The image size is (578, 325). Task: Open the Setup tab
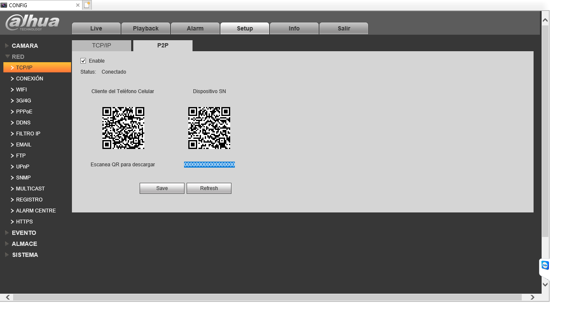[245, 28]
